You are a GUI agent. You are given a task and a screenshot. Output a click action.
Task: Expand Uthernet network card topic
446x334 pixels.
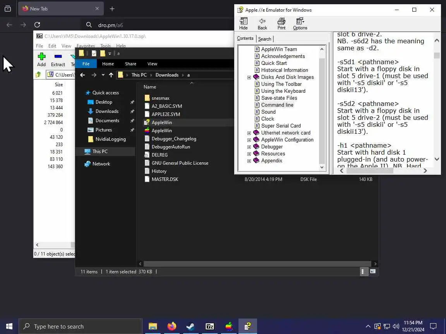coord(249,133)
